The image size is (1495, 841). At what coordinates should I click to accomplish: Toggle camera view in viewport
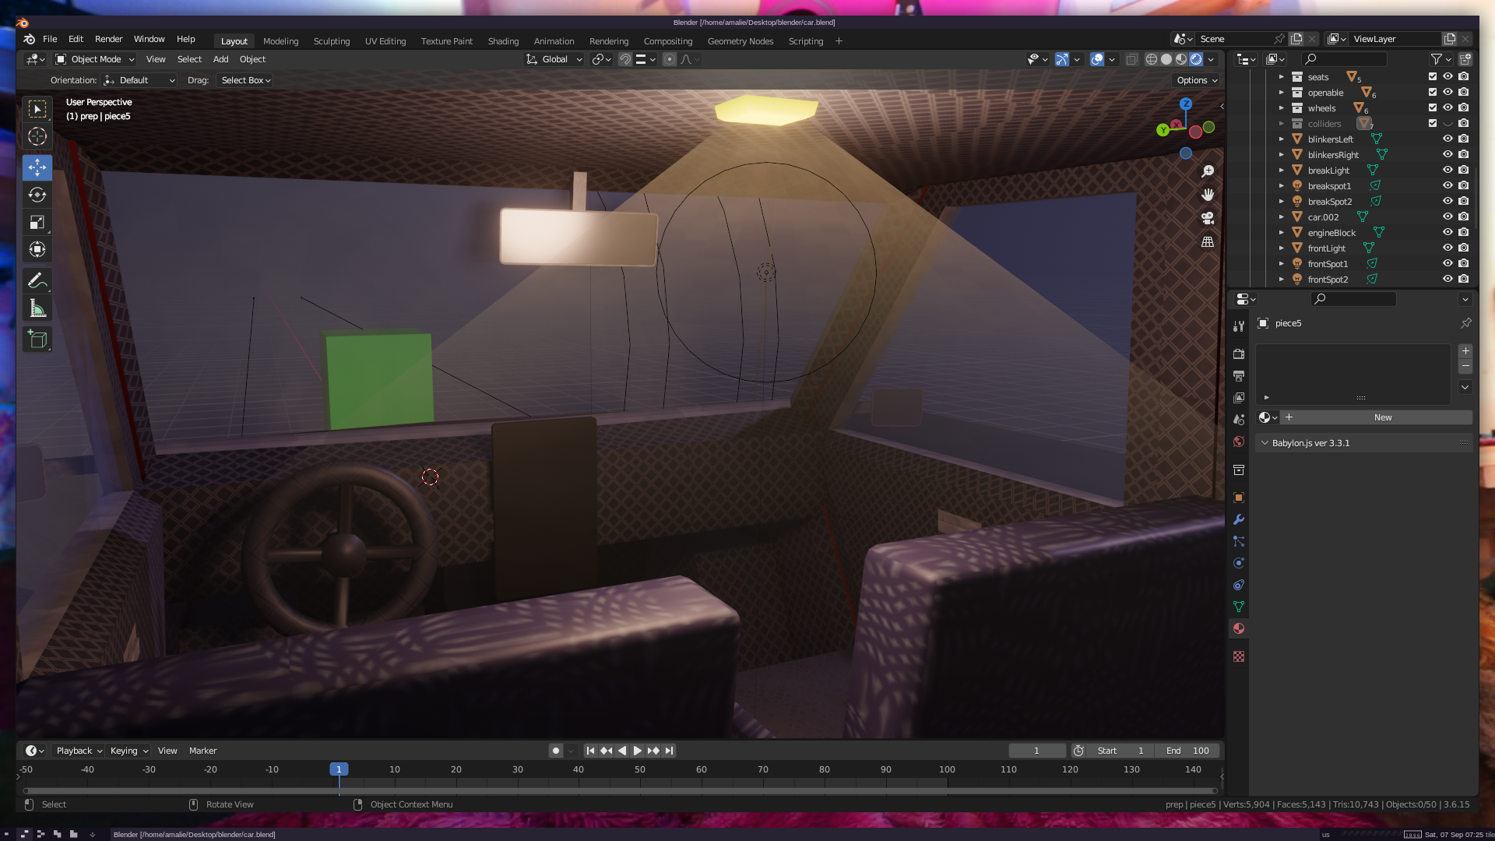tap(1208, 218)
